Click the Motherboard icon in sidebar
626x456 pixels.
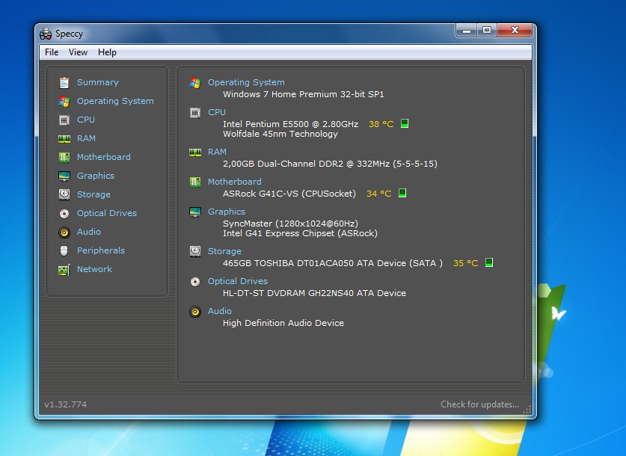coord(64,157)
